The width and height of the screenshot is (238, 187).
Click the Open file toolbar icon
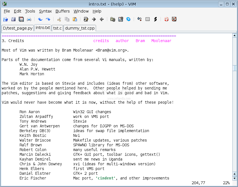coord(6,19)
